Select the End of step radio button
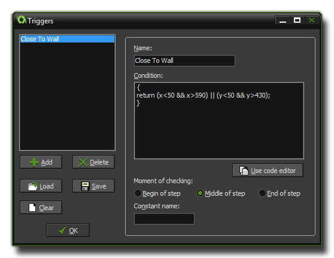The width and height of the screenshot is (334, 258). pos(262,193)
